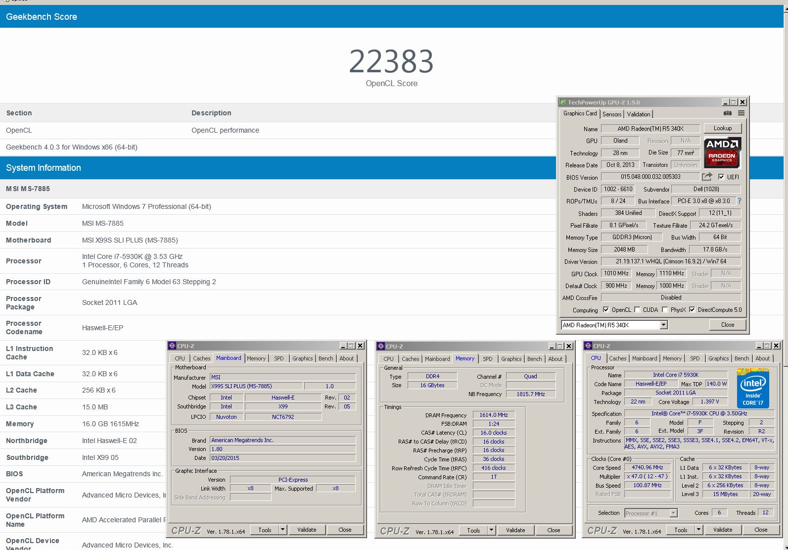Screen dimensions: 788x550
Task: Toggle the CUDA computing checkbox
Action: [x=637, y=310]
